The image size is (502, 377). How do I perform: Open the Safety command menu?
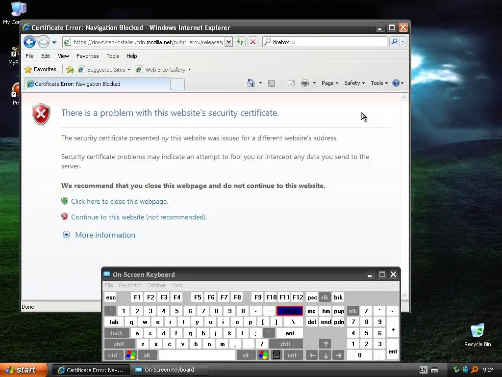(x=354, y=83)
